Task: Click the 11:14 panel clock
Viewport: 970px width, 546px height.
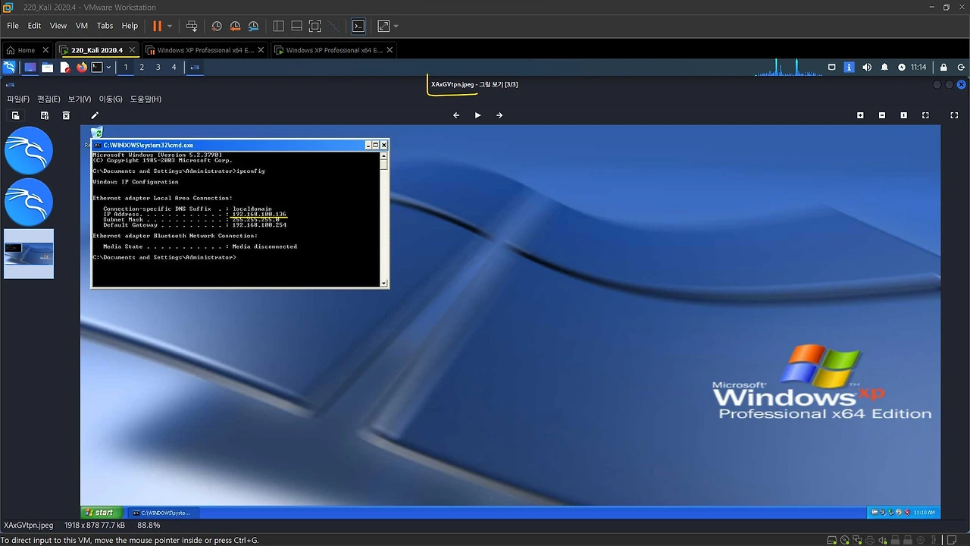Action: [918, 67]
